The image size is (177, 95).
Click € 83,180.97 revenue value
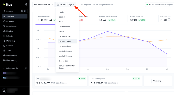43,83
